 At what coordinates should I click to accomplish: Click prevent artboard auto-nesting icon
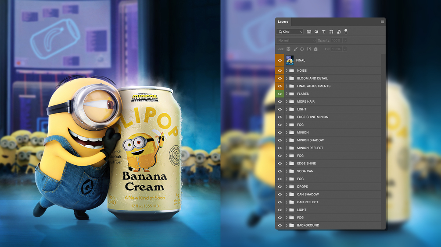[309, 49]
